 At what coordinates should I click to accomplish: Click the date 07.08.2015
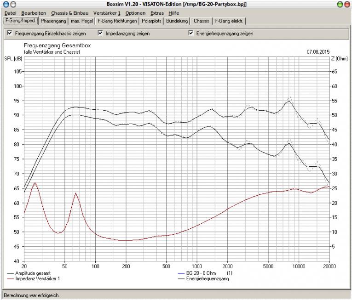[x=318, y=52]
